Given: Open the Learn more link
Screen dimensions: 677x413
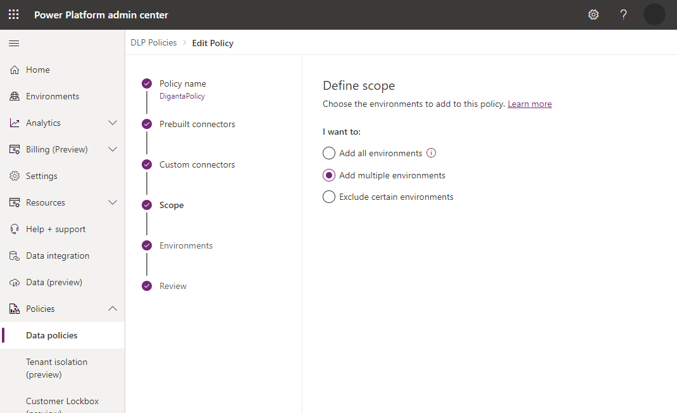Looking at the screenshot, I should [530, 104].
